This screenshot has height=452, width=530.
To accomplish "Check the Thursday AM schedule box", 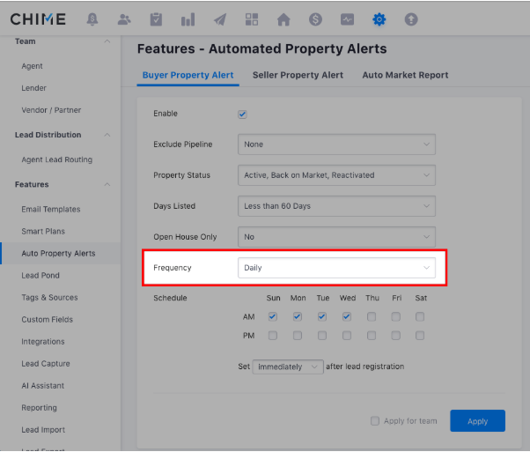I will pos(372,316).
